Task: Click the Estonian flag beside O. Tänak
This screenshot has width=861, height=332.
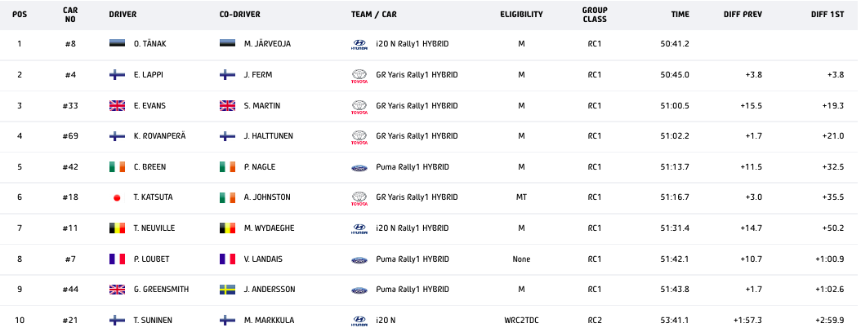Action: coord(117,44)
